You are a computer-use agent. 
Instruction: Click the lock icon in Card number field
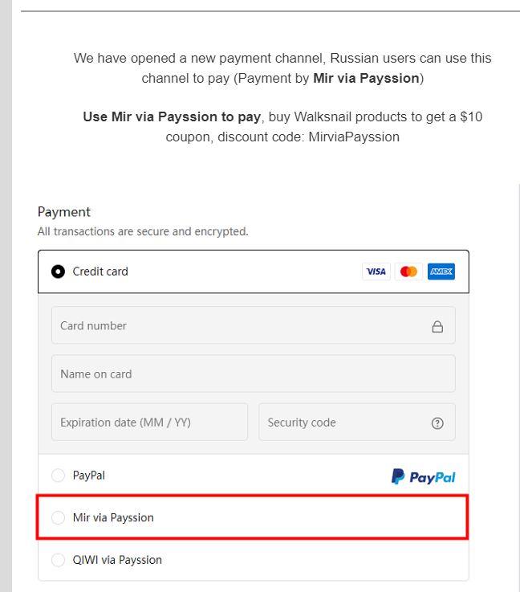437,326
